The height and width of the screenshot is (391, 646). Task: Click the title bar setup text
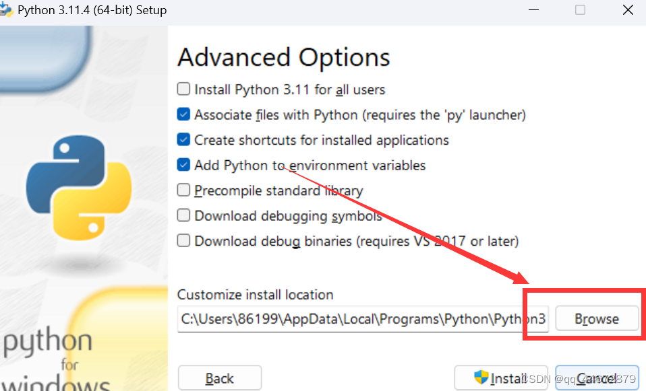(x=91, y=10)
